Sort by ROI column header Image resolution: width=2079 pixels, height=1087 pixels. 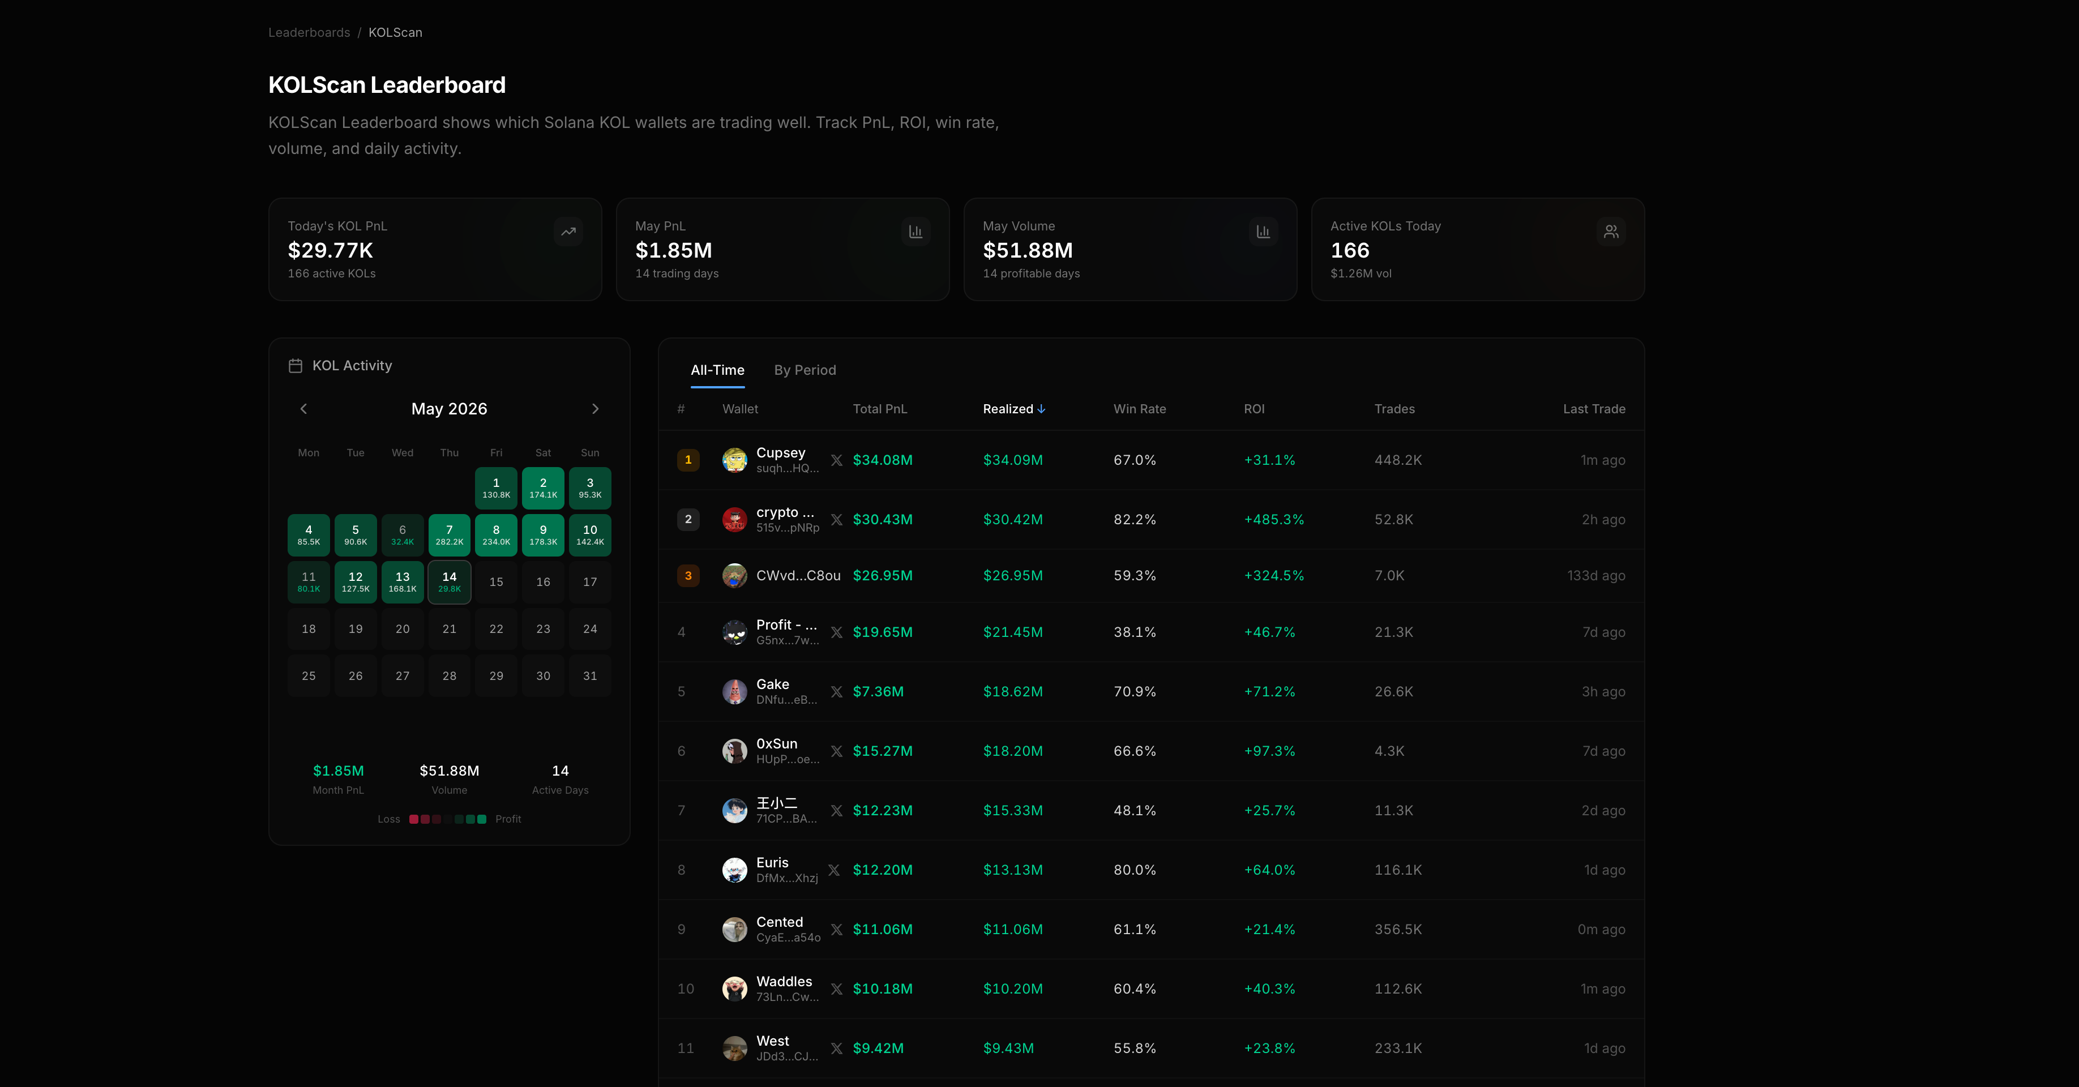[1254, 409]
